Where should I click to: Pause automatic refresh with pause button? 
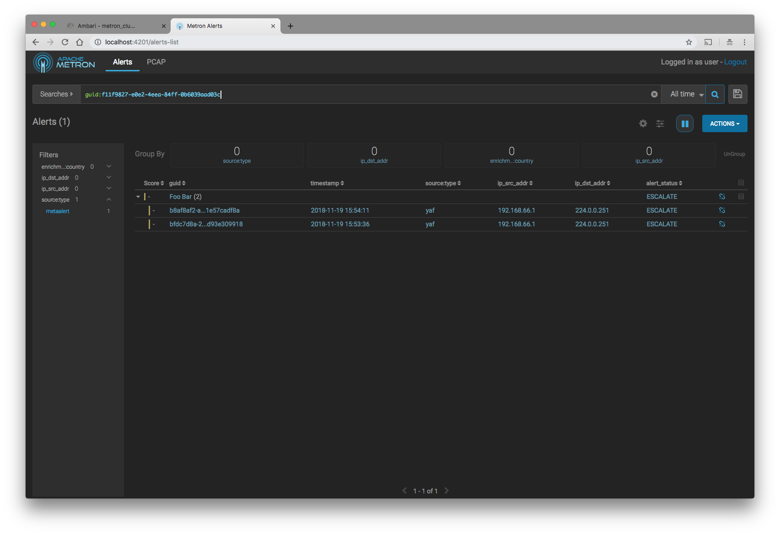pos(684,123)
